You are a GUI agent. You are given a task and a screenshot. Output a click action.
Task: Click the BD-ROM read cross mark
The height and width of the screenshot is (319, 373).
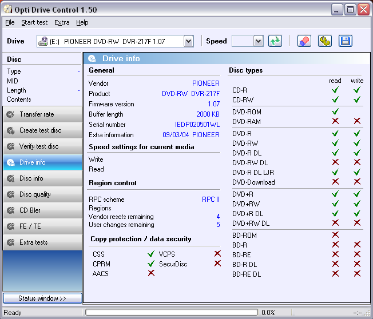click(x=335, y=235)
